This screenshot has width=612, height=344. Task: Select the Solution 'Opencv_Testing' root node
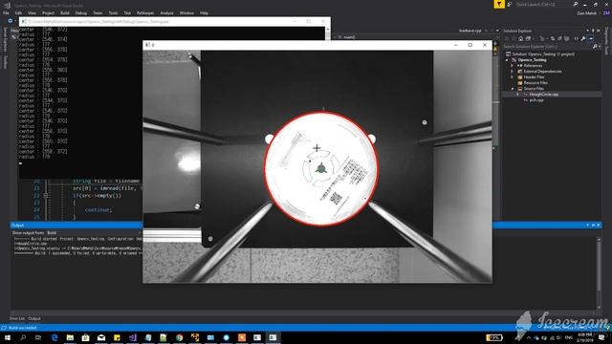543,54
